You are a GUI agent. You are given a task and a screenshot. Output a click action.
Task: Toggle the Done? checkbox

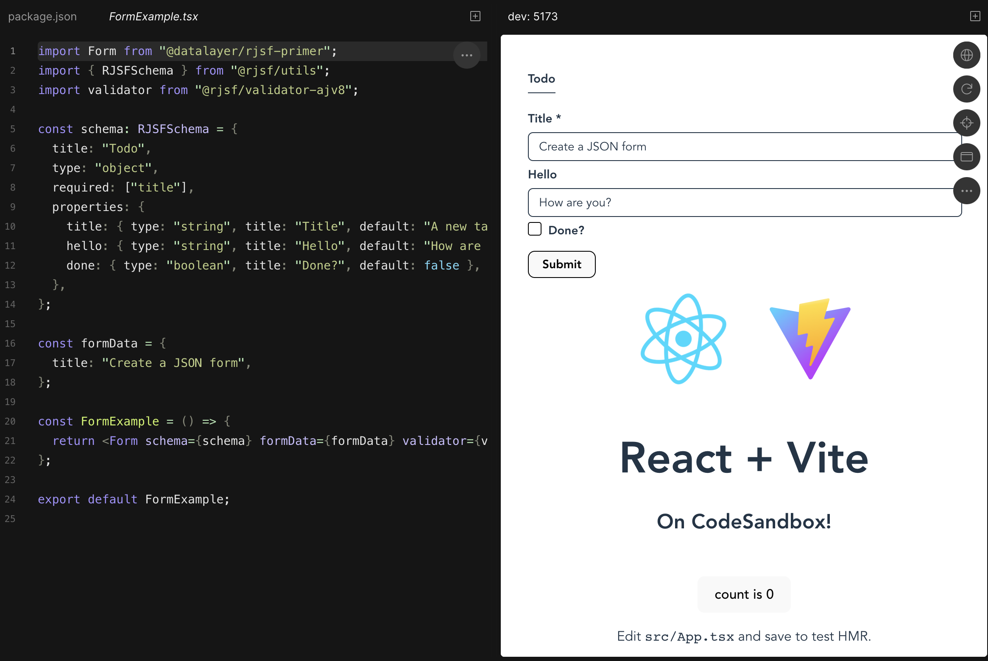coord(535,229)
